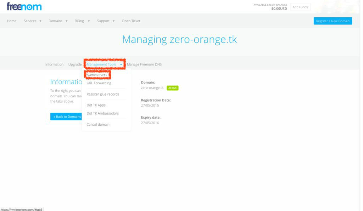The height and width of the screenshot is (211, 363).
Task: Click the Managing zero-orange.tk heading
Action: [x=179, y=39]
